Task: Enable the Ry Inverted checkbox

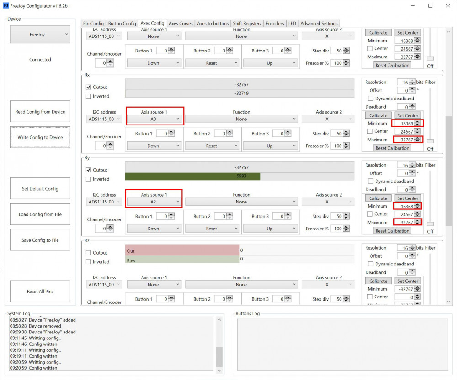Action: pyautogui.click(x=89, y=179)
